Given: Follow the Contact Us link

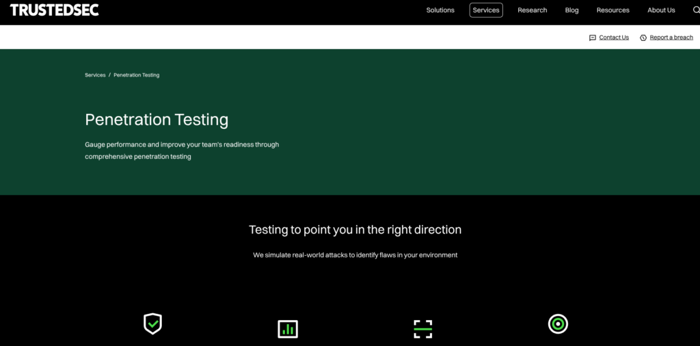Looking at the screenshot, I should [x=614, y=38].
